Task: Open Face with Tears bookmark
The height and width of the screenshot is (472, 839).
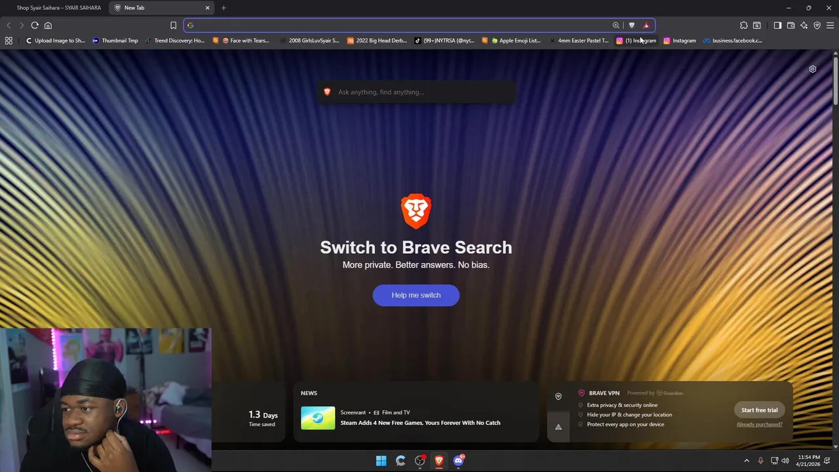Action: click(241, 41)
